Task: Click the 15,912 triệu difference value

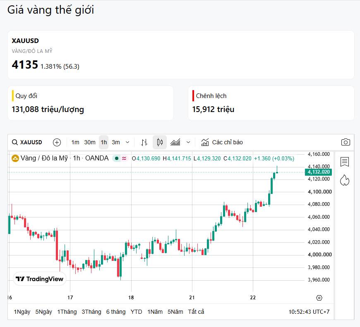Action: (x=213, y=110)
